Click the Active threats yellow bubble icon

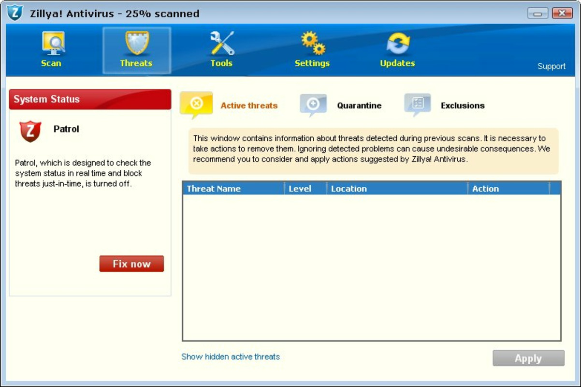(x=196, y=104)
